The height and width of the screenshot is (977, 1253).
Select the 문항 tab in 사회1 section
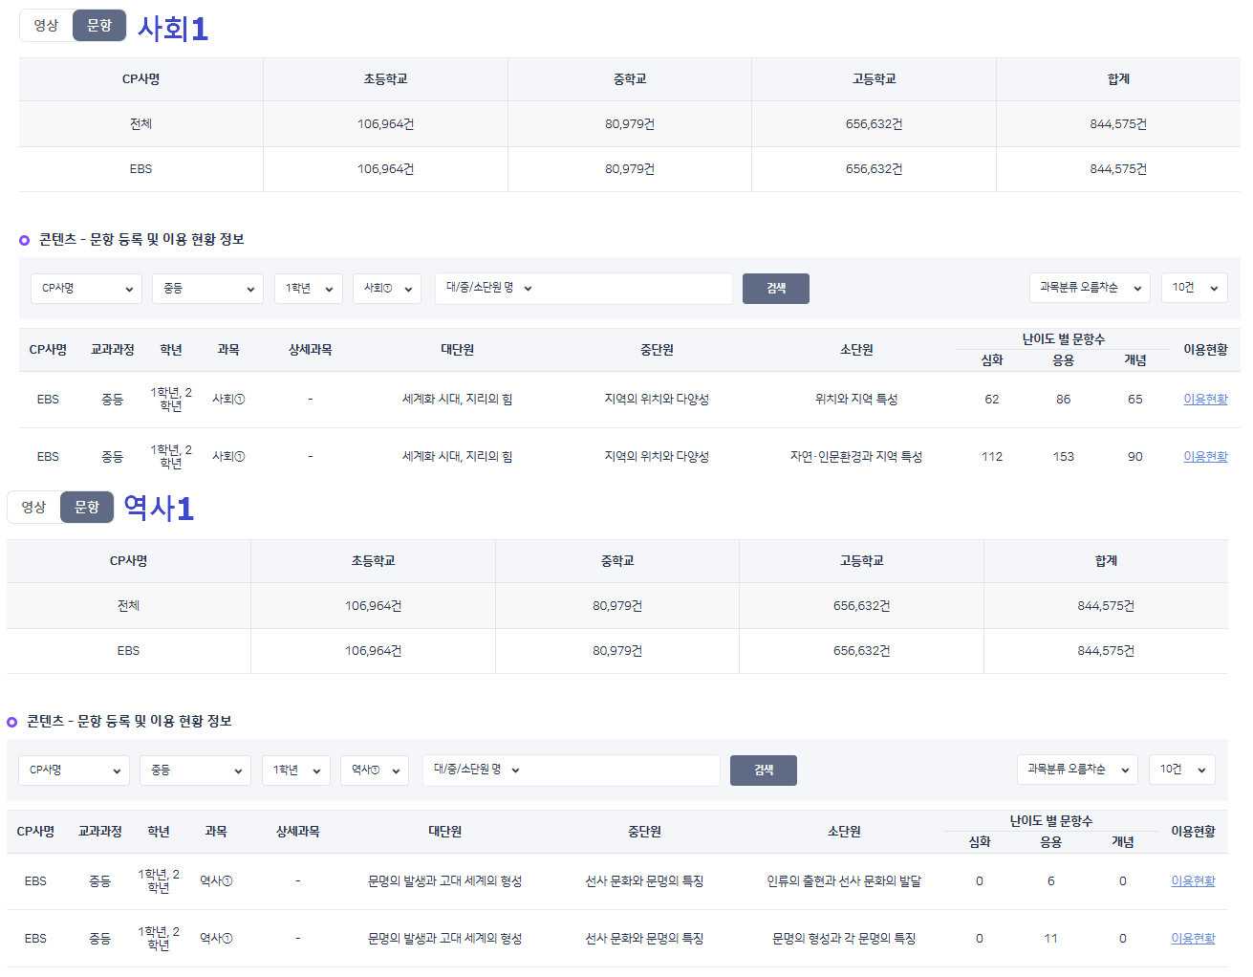[99, 26]
